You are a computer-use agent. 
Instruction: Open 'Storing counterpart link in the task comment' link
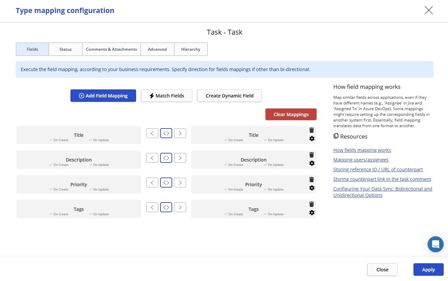click(x=382, y=179)
